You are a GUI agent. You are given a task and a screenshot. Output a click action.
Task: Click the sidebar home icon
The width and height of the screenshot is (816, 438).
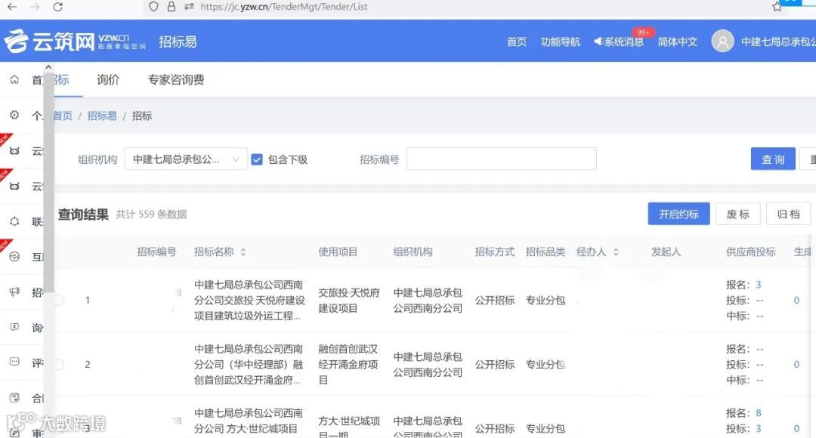coord(14,79)
